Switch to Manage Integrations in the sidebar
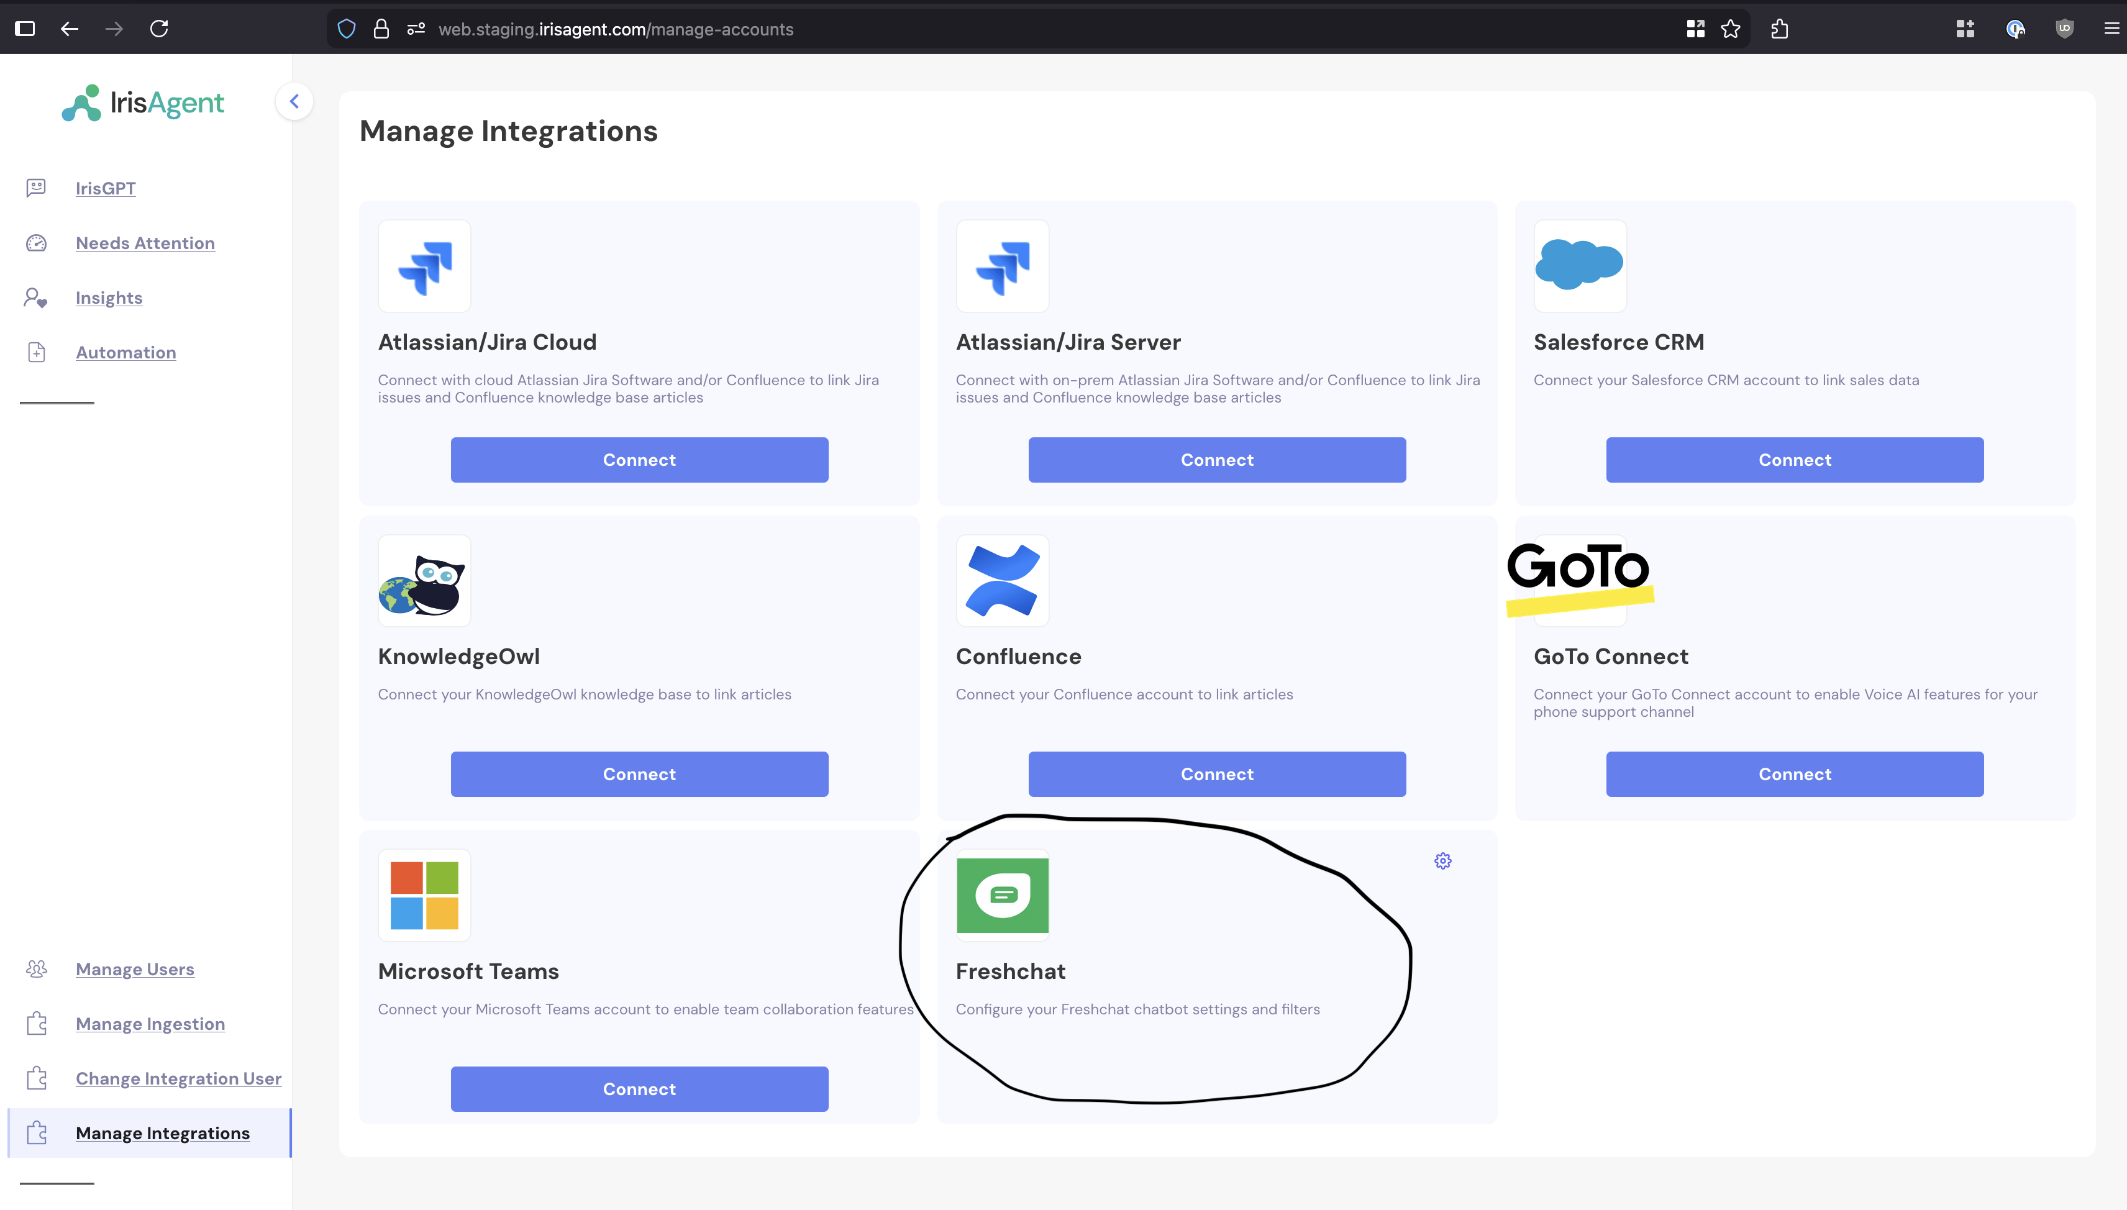The image size is (2127, 1210). [x=163, y=1132]
